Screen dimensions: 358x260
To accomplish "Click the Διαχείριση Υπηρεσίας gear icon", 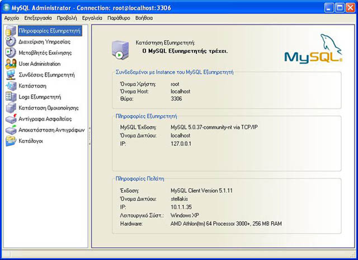I will tap(11, 42).
